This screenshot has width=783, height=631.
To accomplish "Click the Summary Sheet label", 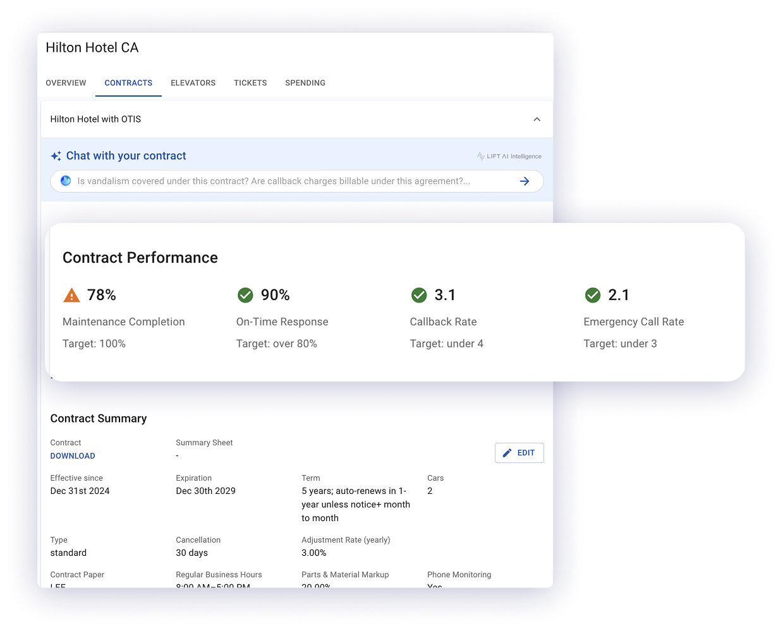I will click(x=204, y=443).
